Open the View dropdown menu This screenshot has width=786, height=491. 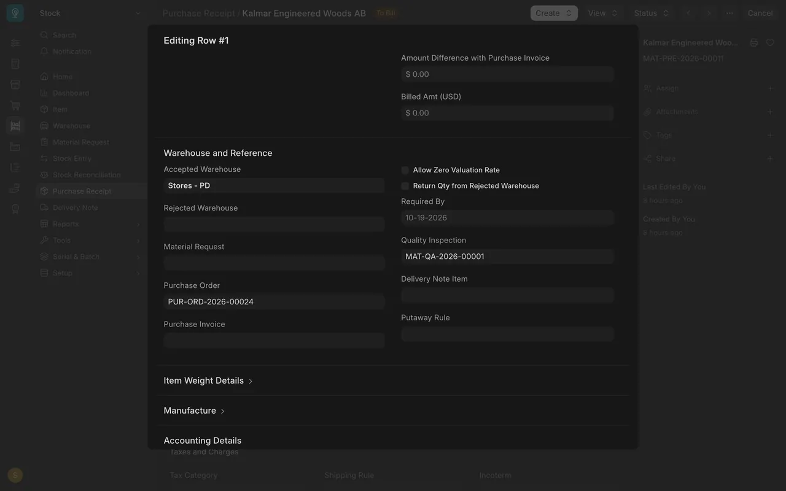[603, 13]
